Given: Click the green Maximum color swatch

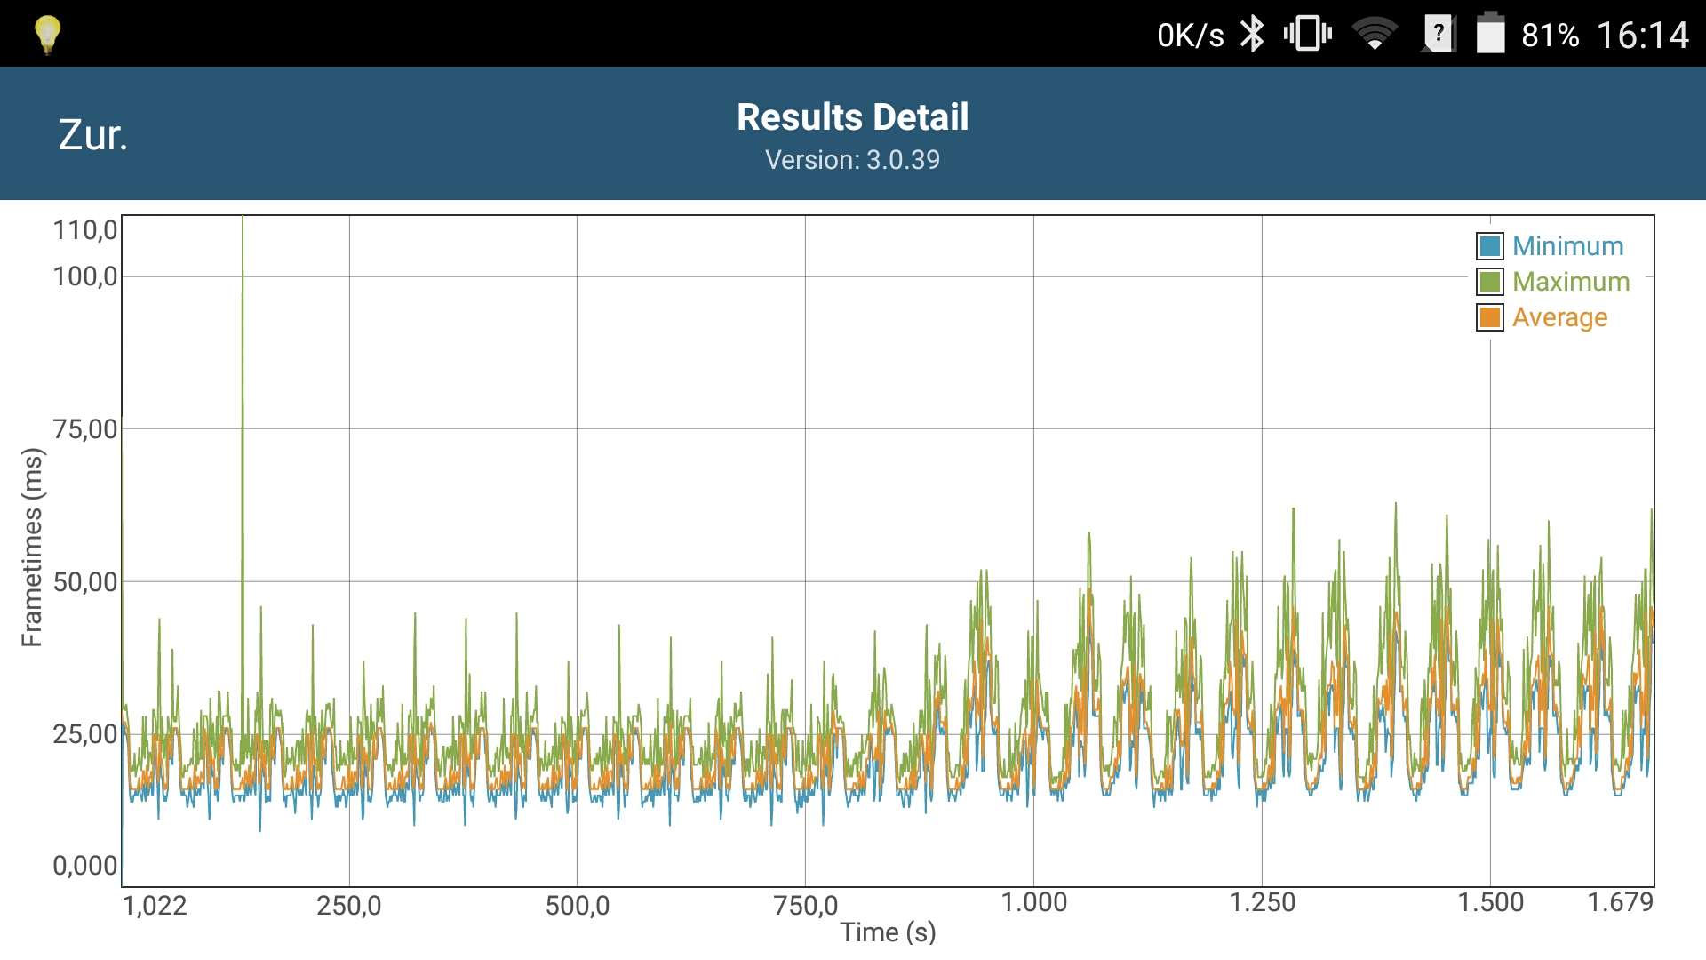Looking at the screenshot, I should (x=1490, y=282).
